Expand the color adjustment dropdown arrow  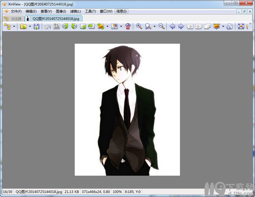click(x=121, y=26)
